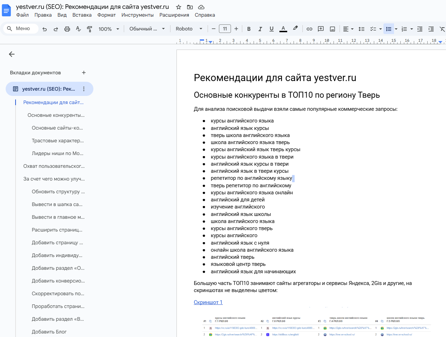This screenshot has height=337, width=446.
Task: Open the Скриншот 1 link
Action: 208,302
